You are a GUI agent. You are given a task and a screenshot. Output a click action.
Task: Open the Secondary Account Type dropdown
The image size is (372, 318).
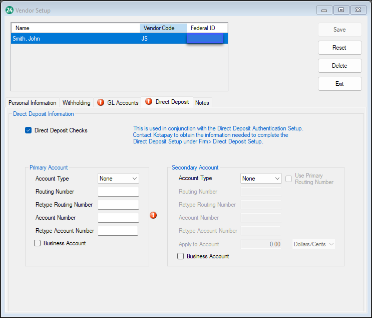coord(261,179)
